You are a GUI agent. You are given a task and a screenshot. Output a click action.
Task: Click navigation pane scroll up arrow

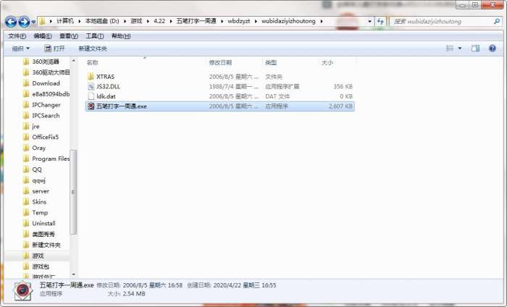tap(73, 61)
